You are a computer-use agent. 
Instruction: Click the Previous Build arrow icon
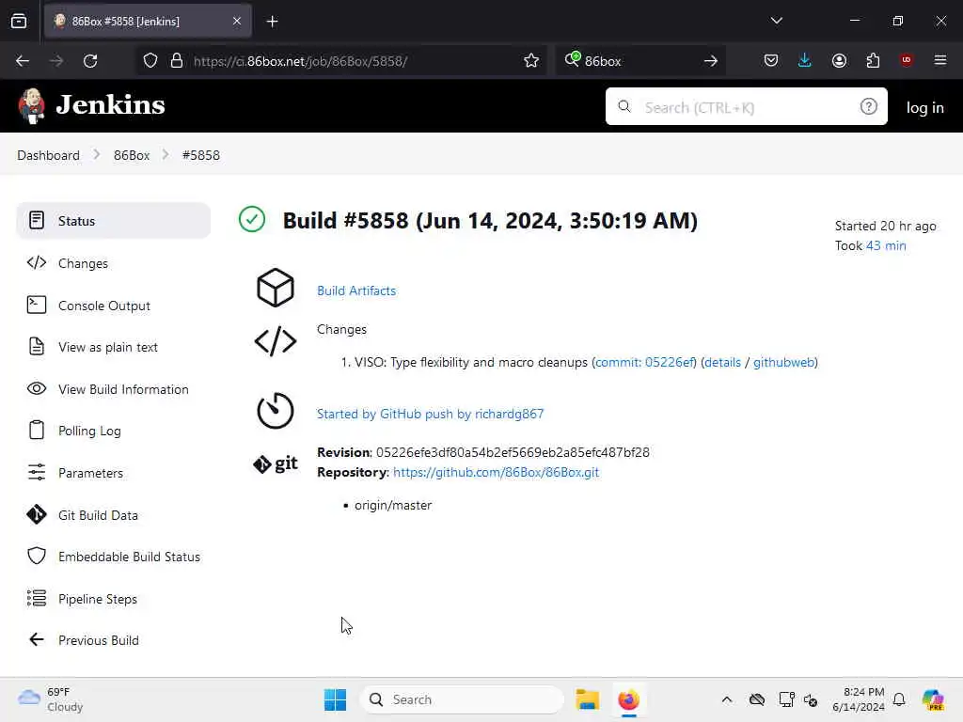[x=37, y=639]
